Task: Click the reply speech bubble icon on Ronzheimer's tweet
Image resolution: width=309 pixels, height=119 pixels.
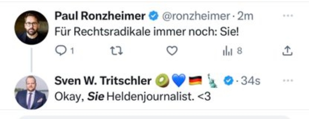Action: click(60, 51)
